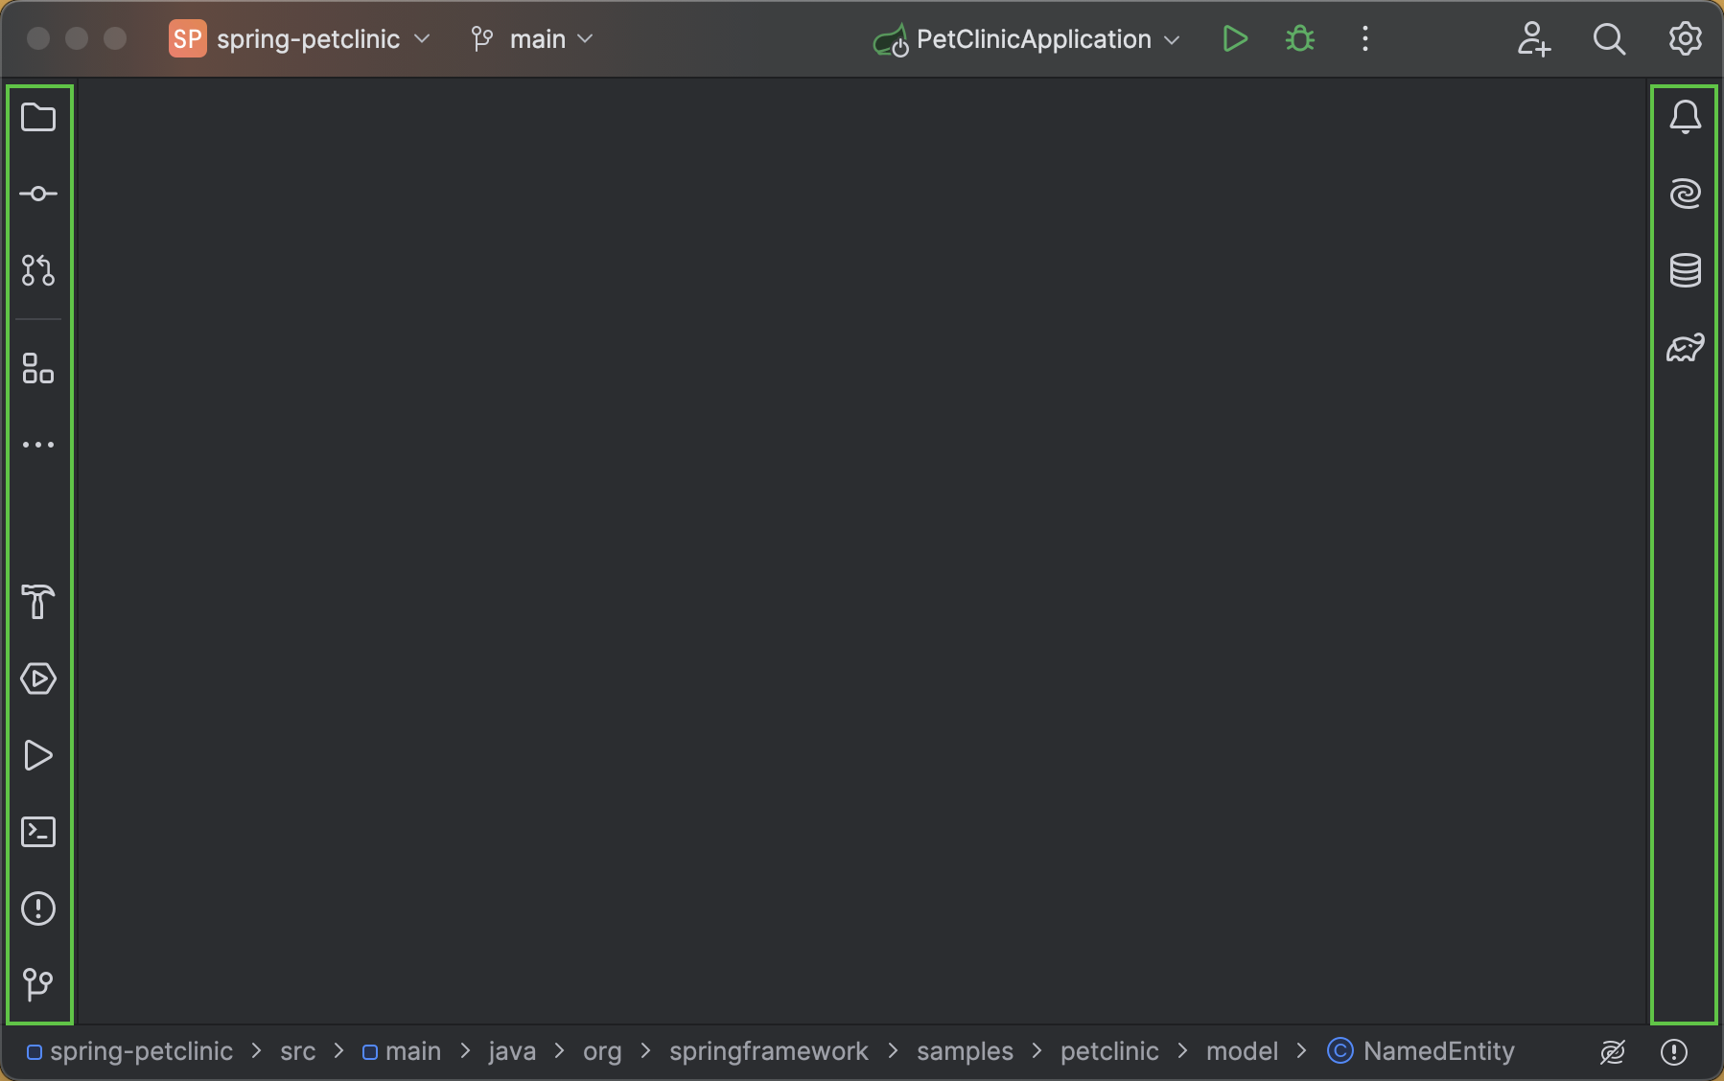Open the Build tool window with hammer icon
Screen dimensions: 1724x1081
pyautogui.click(x=38, y=603)
